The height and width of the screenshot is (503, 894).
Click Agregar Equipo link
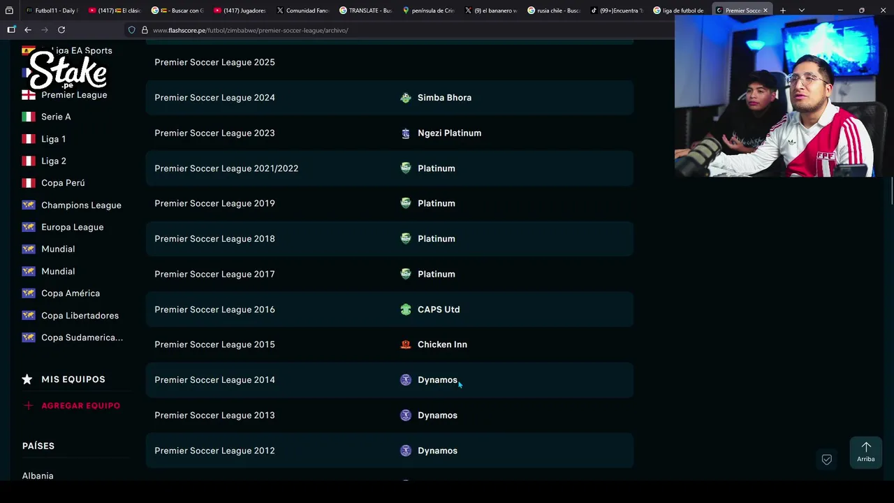80,406
